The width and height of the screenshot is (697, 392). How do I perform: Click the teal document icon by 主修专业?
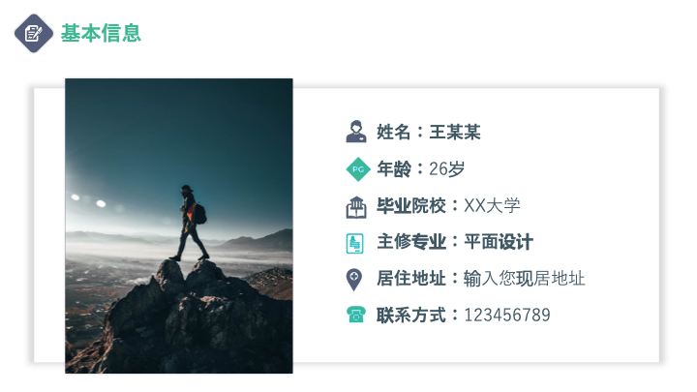click(x=354, y=243)
